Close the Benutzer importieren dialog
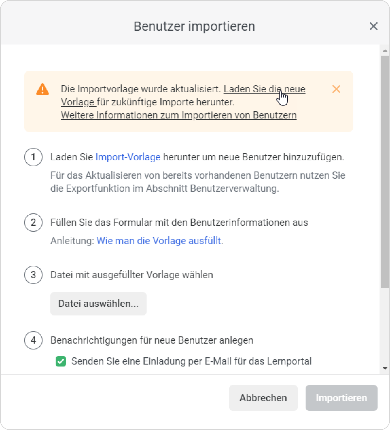Image resolution: width=390 pixels, height=430 pixels. [373, 26]
